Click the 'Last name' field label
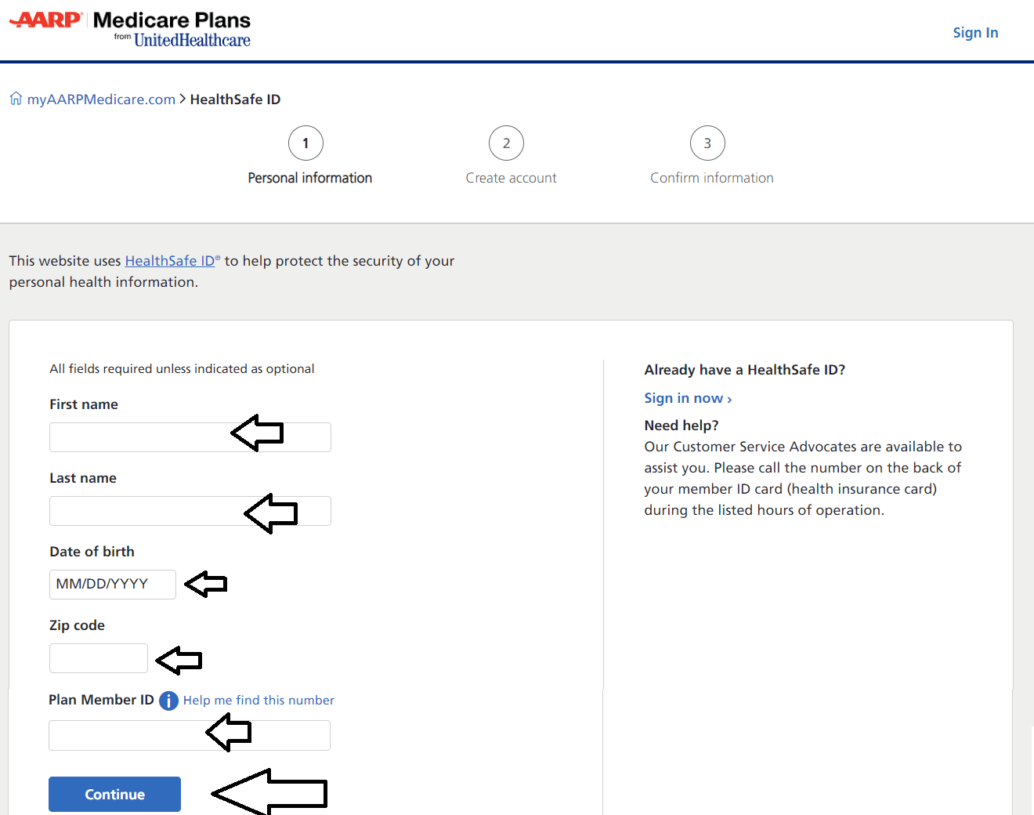 (x=83, y=478)
